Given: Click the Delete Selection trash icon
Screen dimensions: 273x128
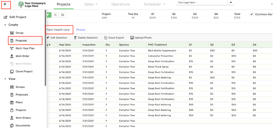Looking at the screenshot, I should (75, 38).
